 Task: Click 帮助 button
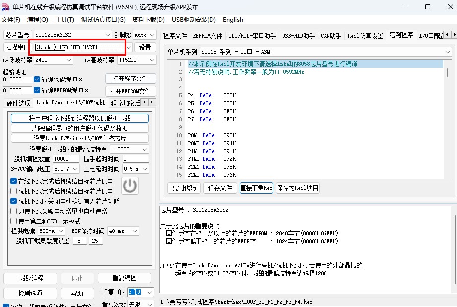coord(77,293)
